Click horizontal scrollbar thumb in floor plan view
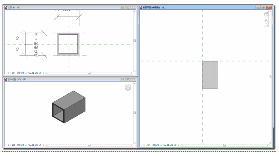279x156 pixels. click(225, 145)
